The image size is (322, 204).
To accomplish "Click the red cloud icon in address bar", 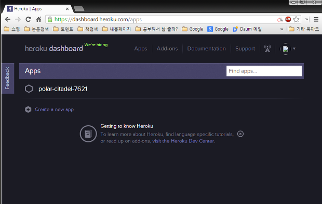I will (x=280, y=20).
